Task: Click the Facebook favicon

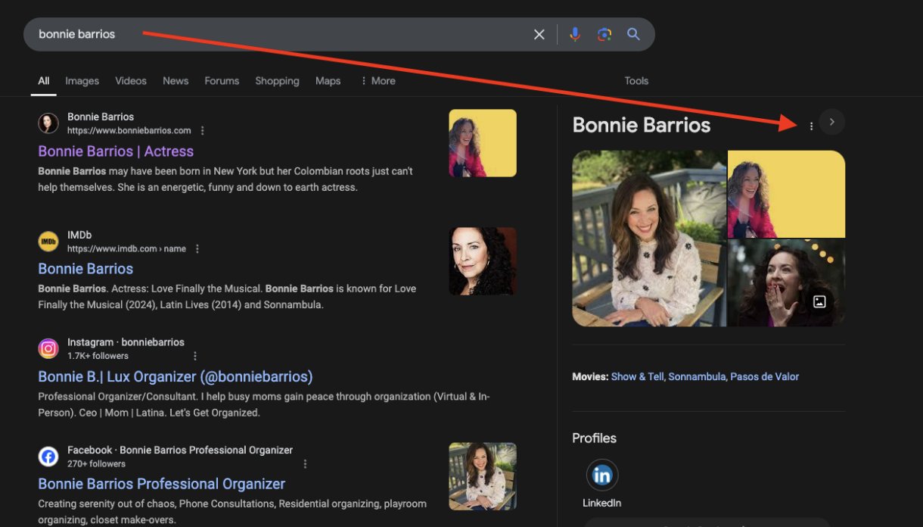Action: (x=48, y=457)
